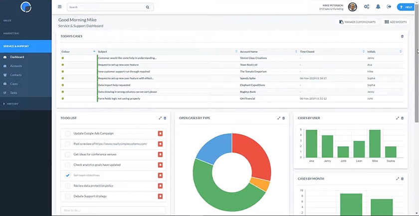
Task: Check Get ideas for conference venues
Action: click(68, 154)
